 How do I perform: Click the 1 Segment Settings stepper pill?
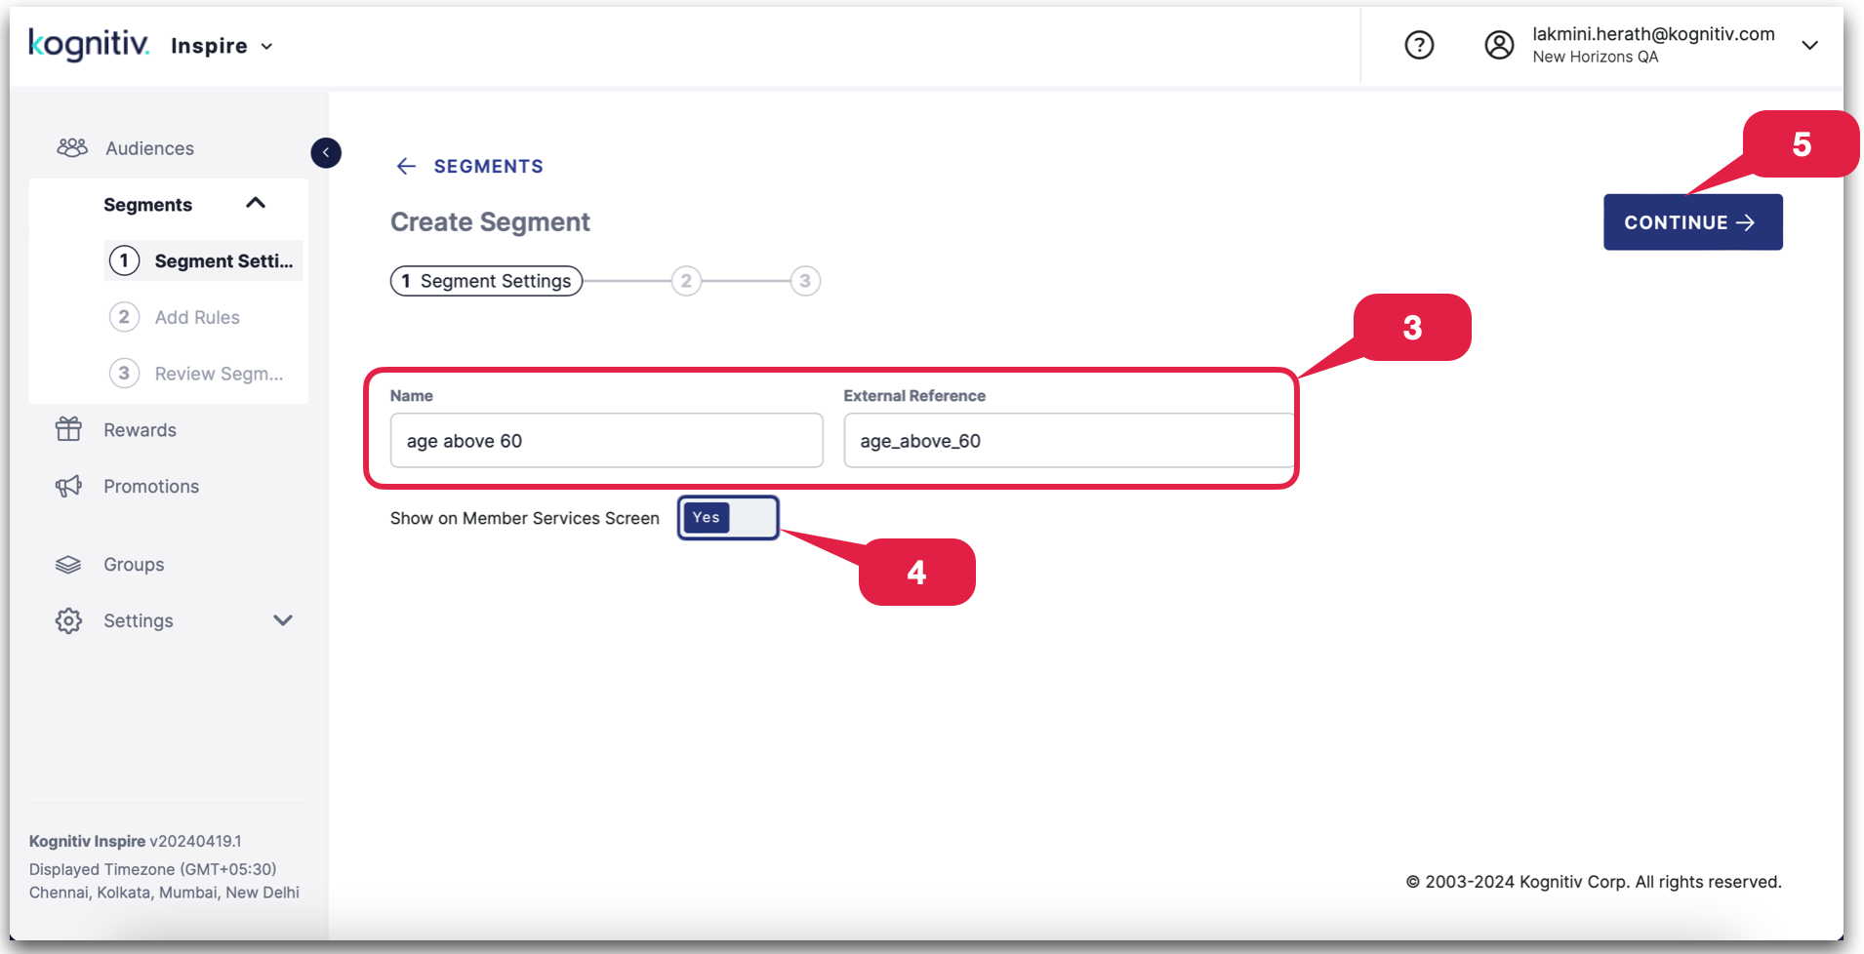487,281
